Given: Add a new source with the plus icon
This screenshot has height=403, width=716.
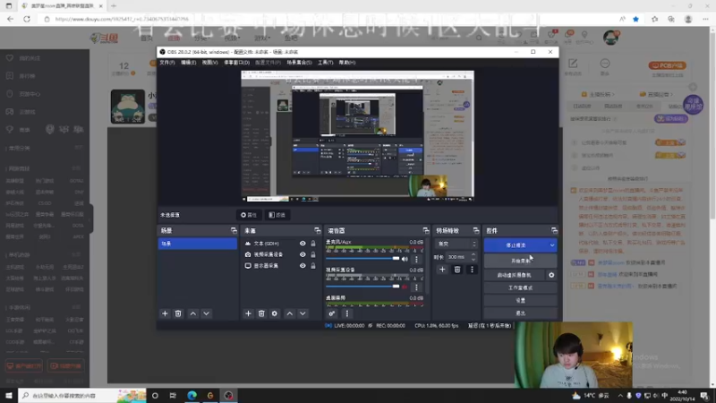Looking at the screenshot, I should tap(248, 314).
